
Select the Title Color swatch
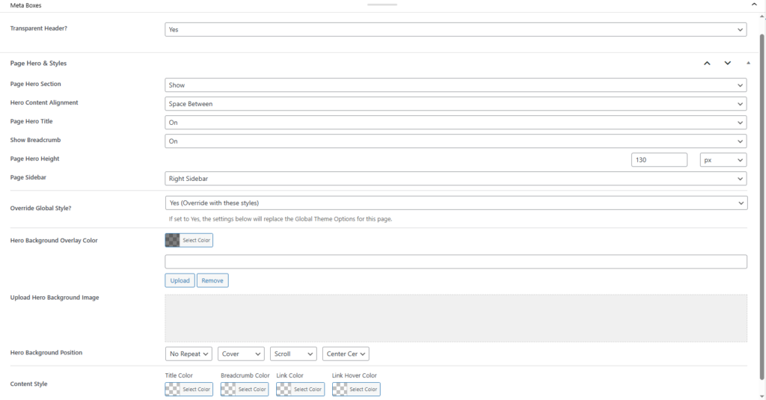189,389
